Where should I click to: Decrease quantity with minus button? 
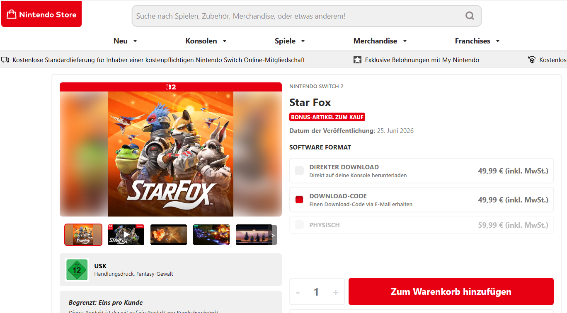[x=298, y=292]
